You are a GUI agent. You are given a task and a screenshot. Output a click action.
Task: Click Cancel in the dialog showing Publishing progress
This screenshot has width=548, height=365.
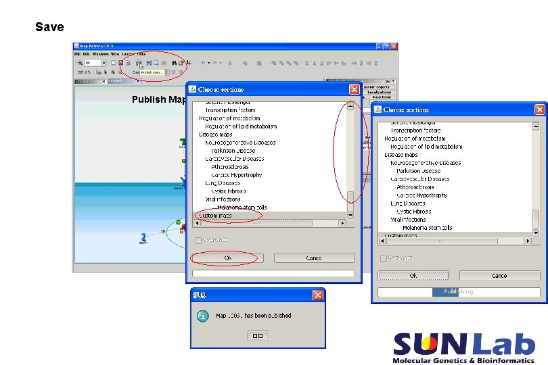point(499,276)
